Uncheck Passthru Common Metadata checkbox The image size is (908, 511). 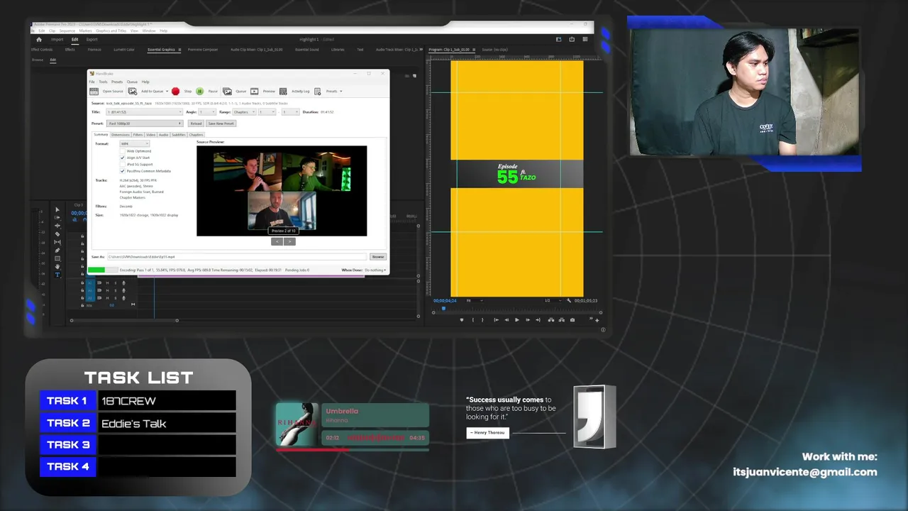(122, 171)
